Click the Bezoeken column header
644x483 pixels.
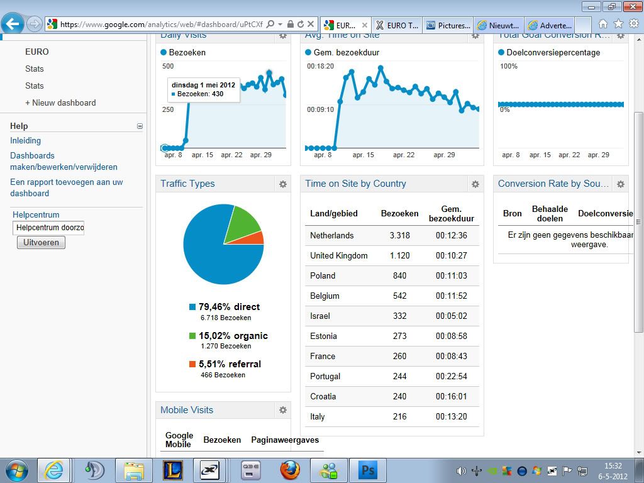399,214
